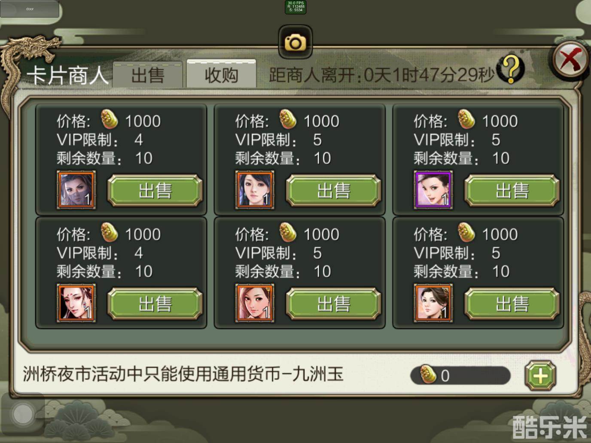
Task: Click 出售 button for VIP 4 top-left card
Action: (155, 190)
